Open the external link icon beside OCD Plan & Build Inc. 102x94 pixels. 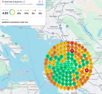click(x=24, y=2)
